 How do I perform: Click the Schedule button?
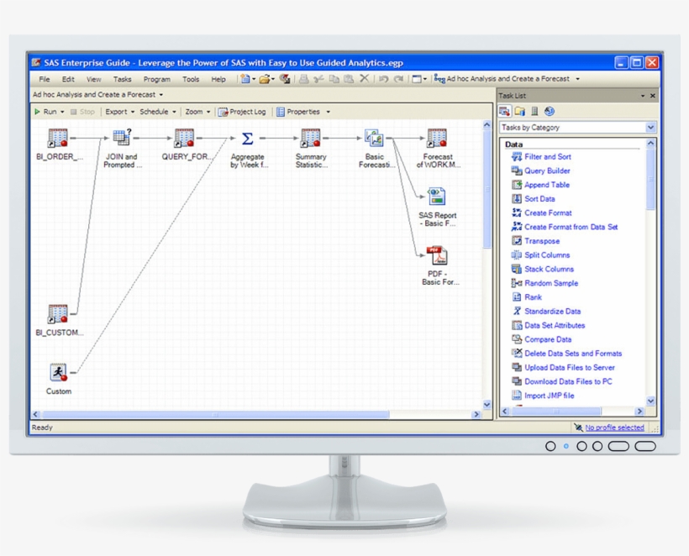click(x=155, y=111)
